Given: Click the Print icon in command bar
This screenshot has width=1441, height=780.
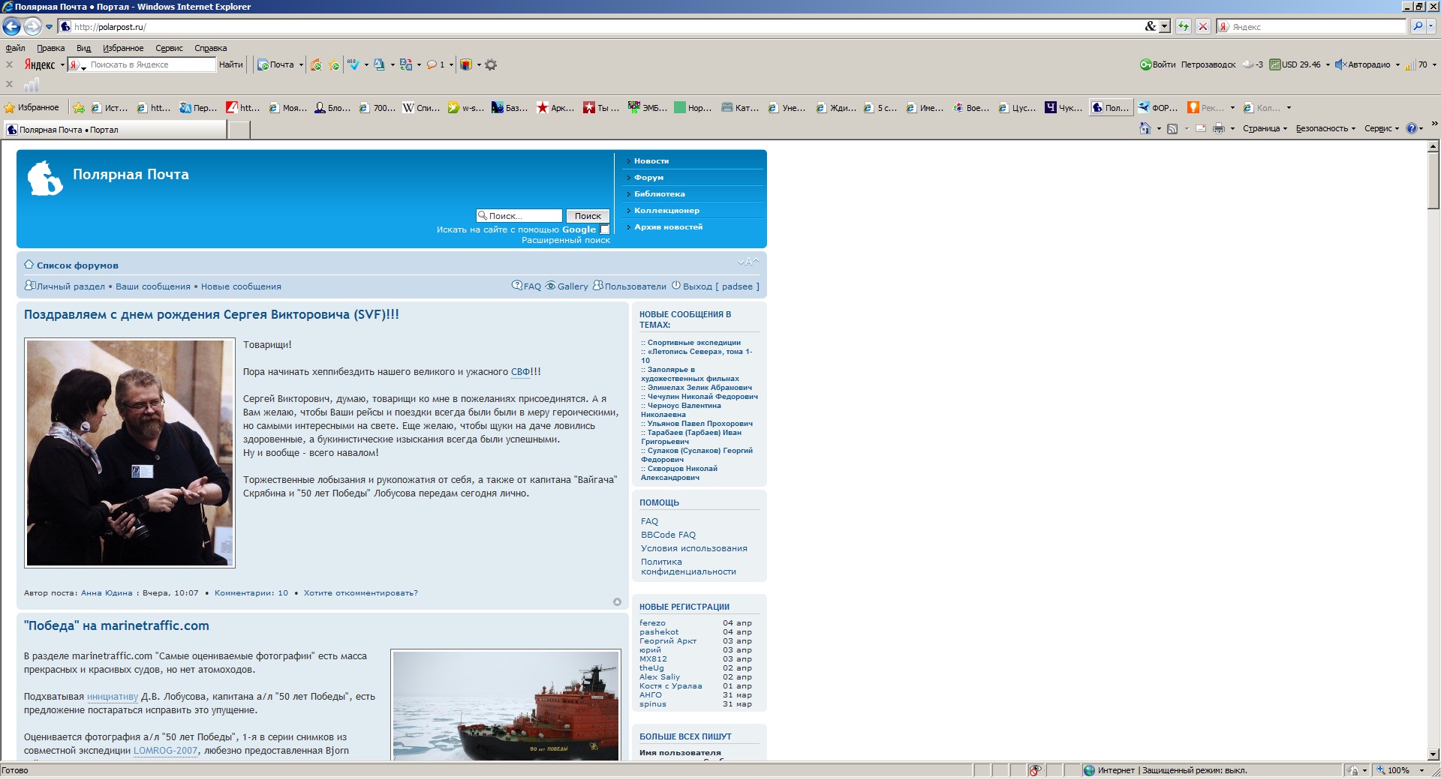Looking at the screenshot, I should coord(1219,129).
